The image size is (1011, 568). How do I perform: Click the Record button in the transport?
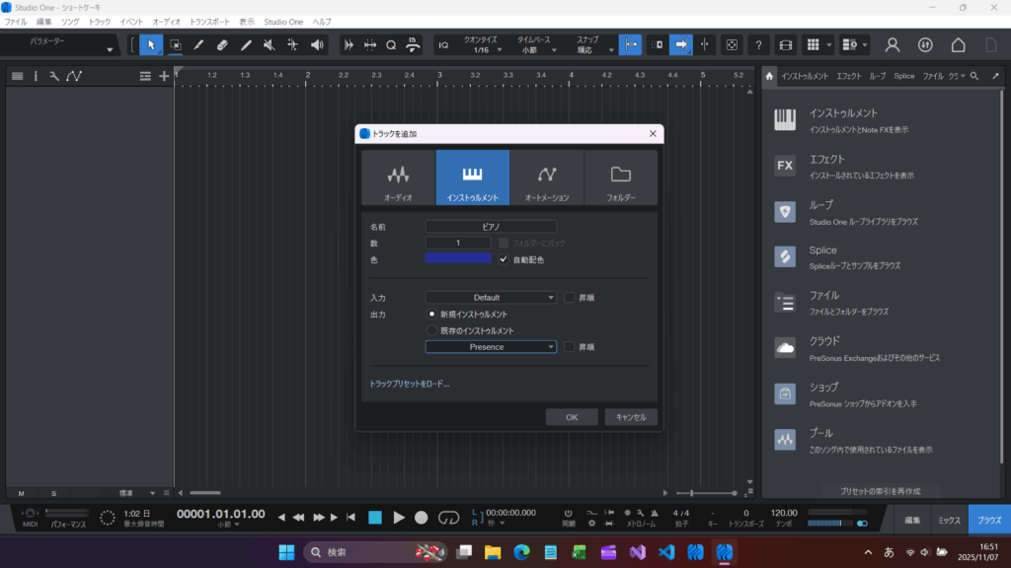[422, 517]
